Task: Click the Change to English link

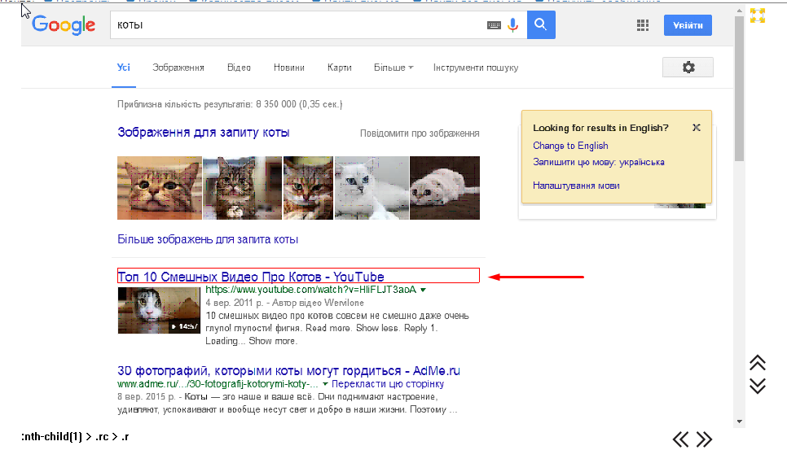Action: pos(570,146)
